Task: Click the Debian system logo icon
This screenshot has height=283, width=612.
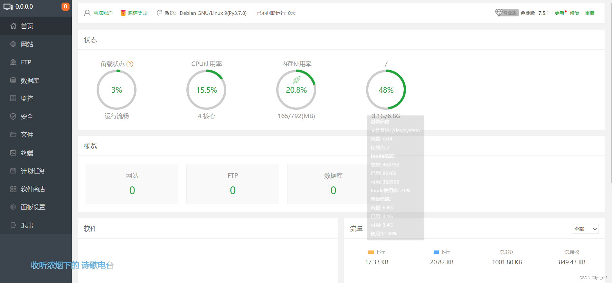Action: pyautogui.click(x=159, y=13)
